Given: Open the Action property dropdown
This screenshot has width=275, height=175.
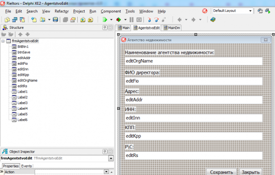Looking at the screenshot, I should click(106, 172).
